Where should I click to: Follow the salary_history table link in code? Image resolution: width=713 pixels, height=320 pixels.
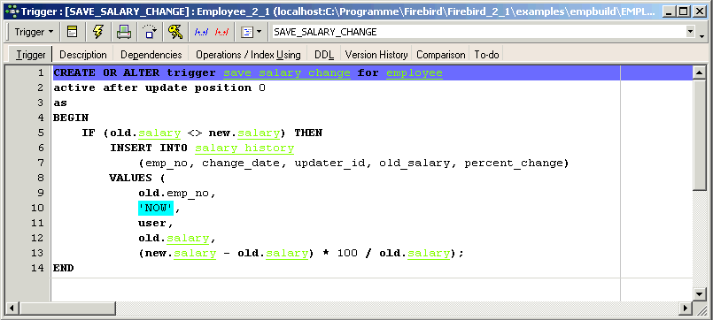(244, 148)
